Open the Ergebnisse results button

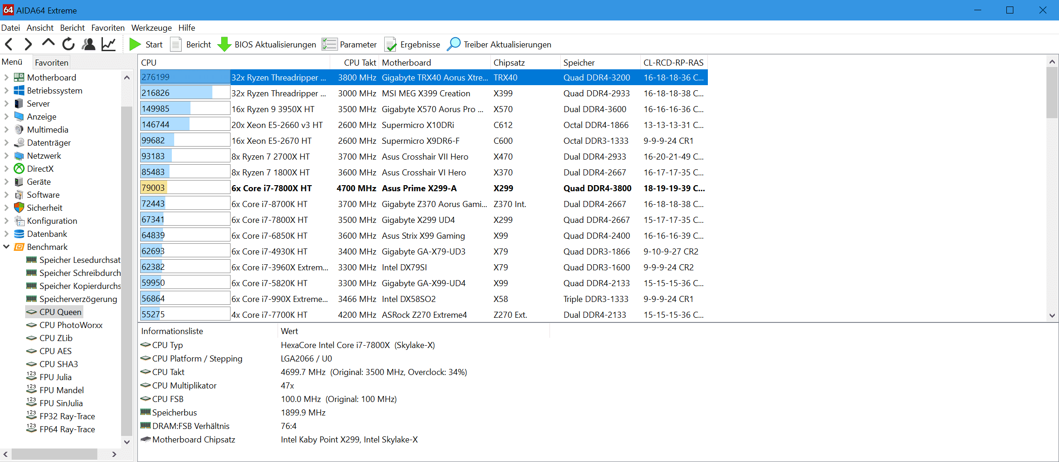(x=412, y=44)
